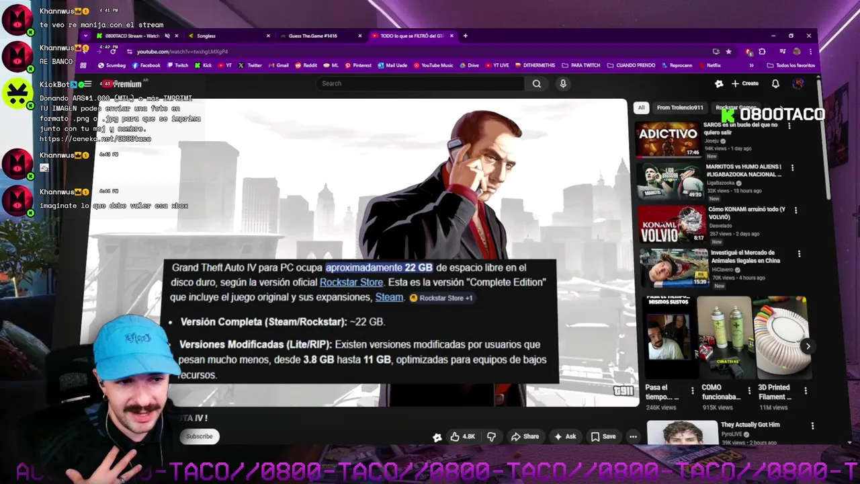
Task: Open the KONAMI VOLVIÓ video thumbnail
Action: coord(671,224)
